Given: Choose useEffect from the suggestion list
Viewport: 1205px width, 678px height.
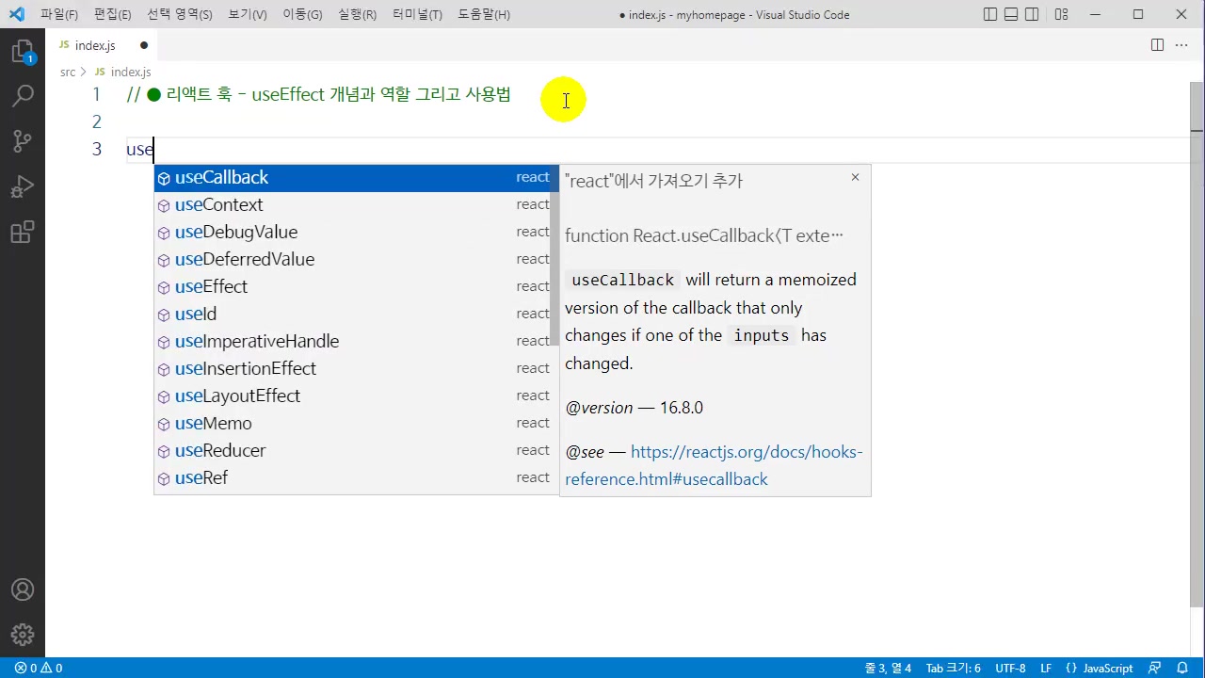Looking at the screenshot, I should tap(212, 286).
